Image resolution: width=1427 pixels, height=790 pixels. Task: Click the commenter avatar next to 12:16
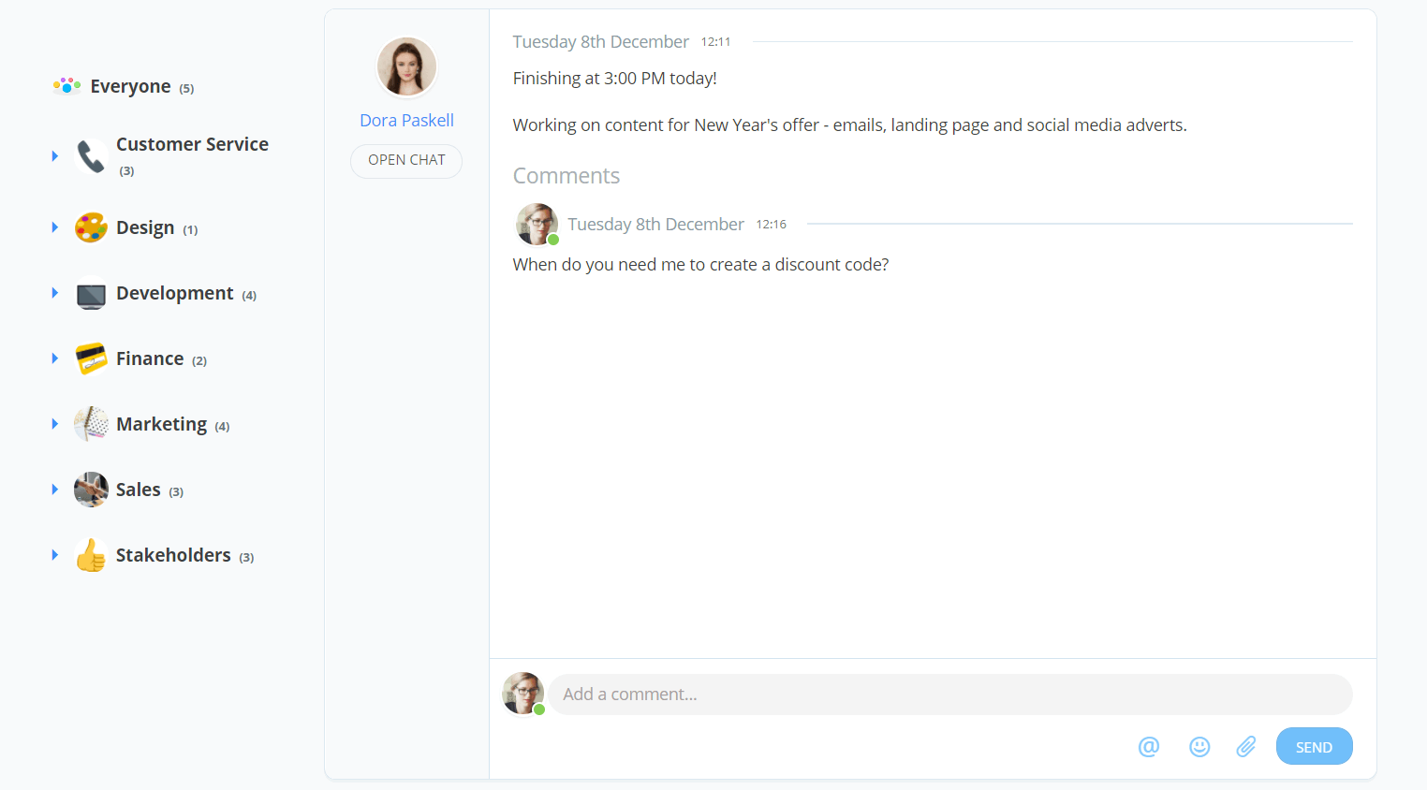(x=537, y=225)
